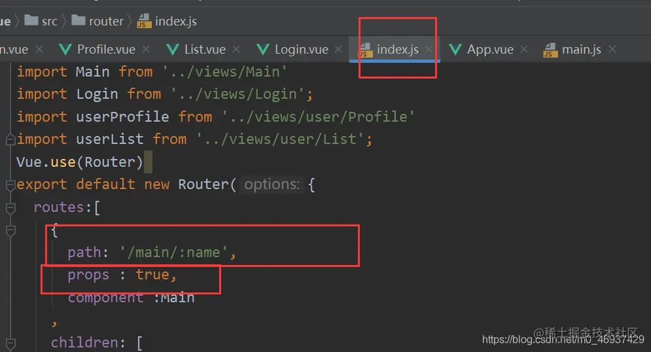Collapse the children array fold marker
This screenshot has width=651, height=352.
[x=10, y=343]
